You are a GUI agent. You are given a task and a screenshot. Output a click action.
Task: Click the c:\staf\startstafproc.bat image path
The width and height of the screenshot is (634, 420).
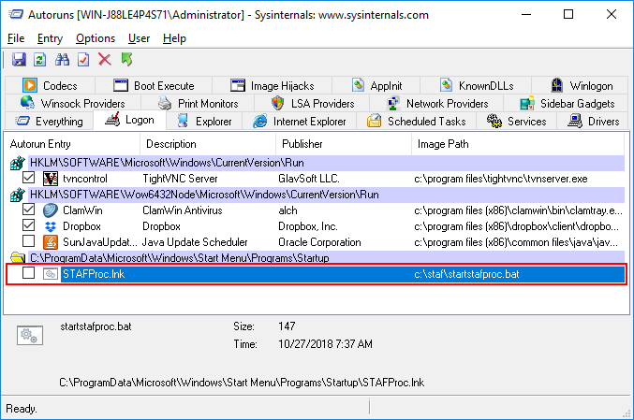[x=466, y=274]
